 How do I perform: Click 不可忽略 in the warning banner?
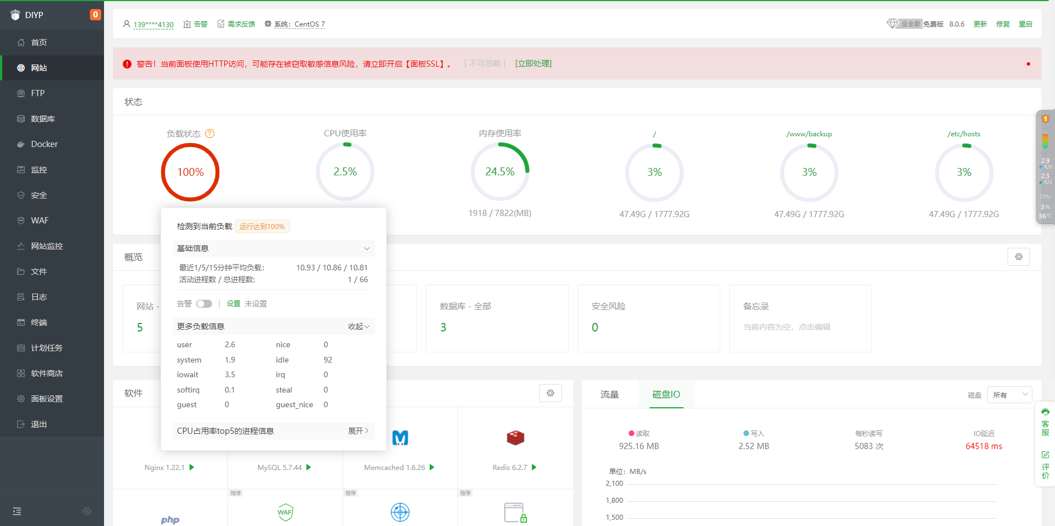coord(485,63)
